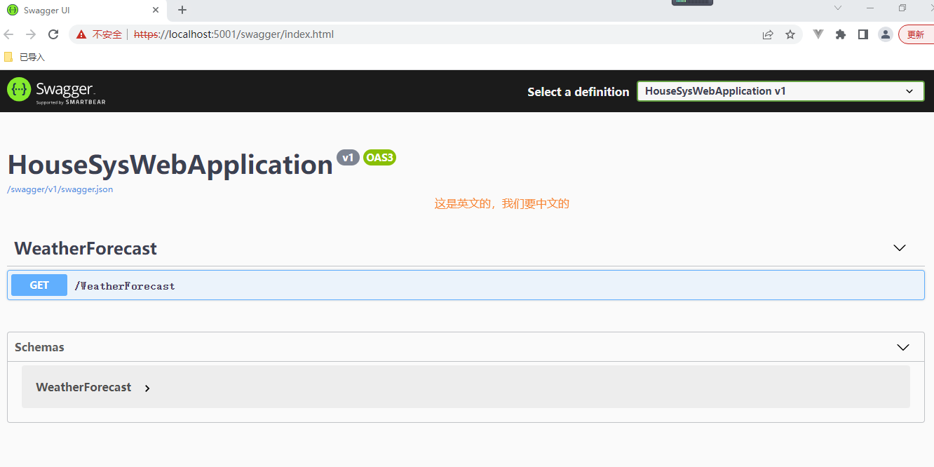Click the OAS3 badge
Viewport: 934px width, 467px height.
(379, 157)
